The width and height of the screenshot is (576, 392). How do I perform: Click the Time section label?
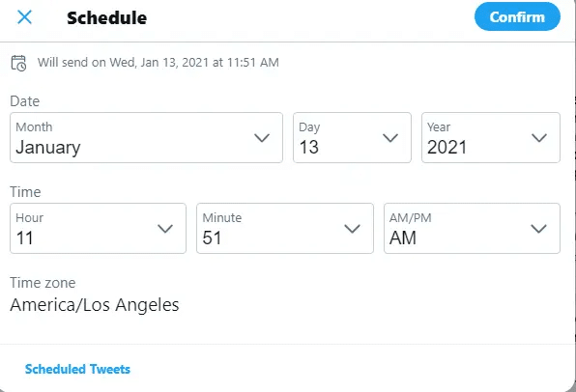(x=25, y=192)
